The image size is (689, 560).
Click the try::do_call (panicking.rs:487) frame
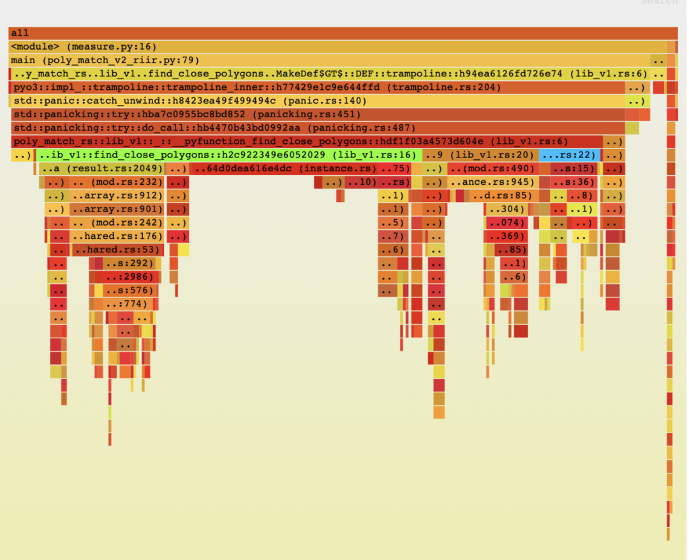(x=318, y=128)
